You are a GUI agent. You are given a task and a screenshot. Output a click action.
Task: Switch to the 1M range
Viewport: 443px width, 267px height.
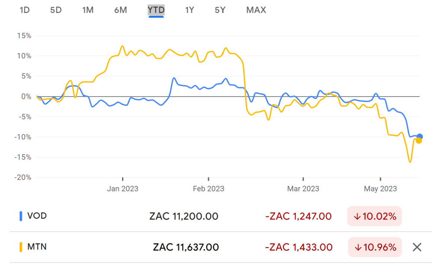click(88, 10)
